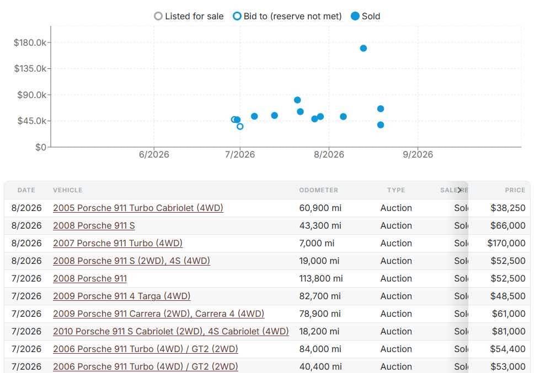Click the open-circle bid point near 7/2026
535x373 pixels.
pyautogui.click(x=240, y=127)
